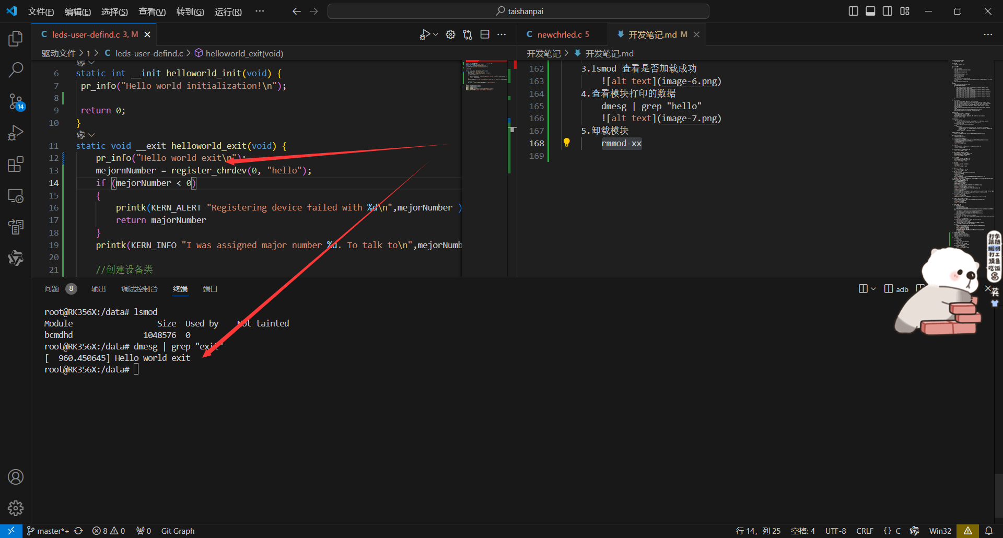Open Source Control view with 14 changes

point(16,101)
